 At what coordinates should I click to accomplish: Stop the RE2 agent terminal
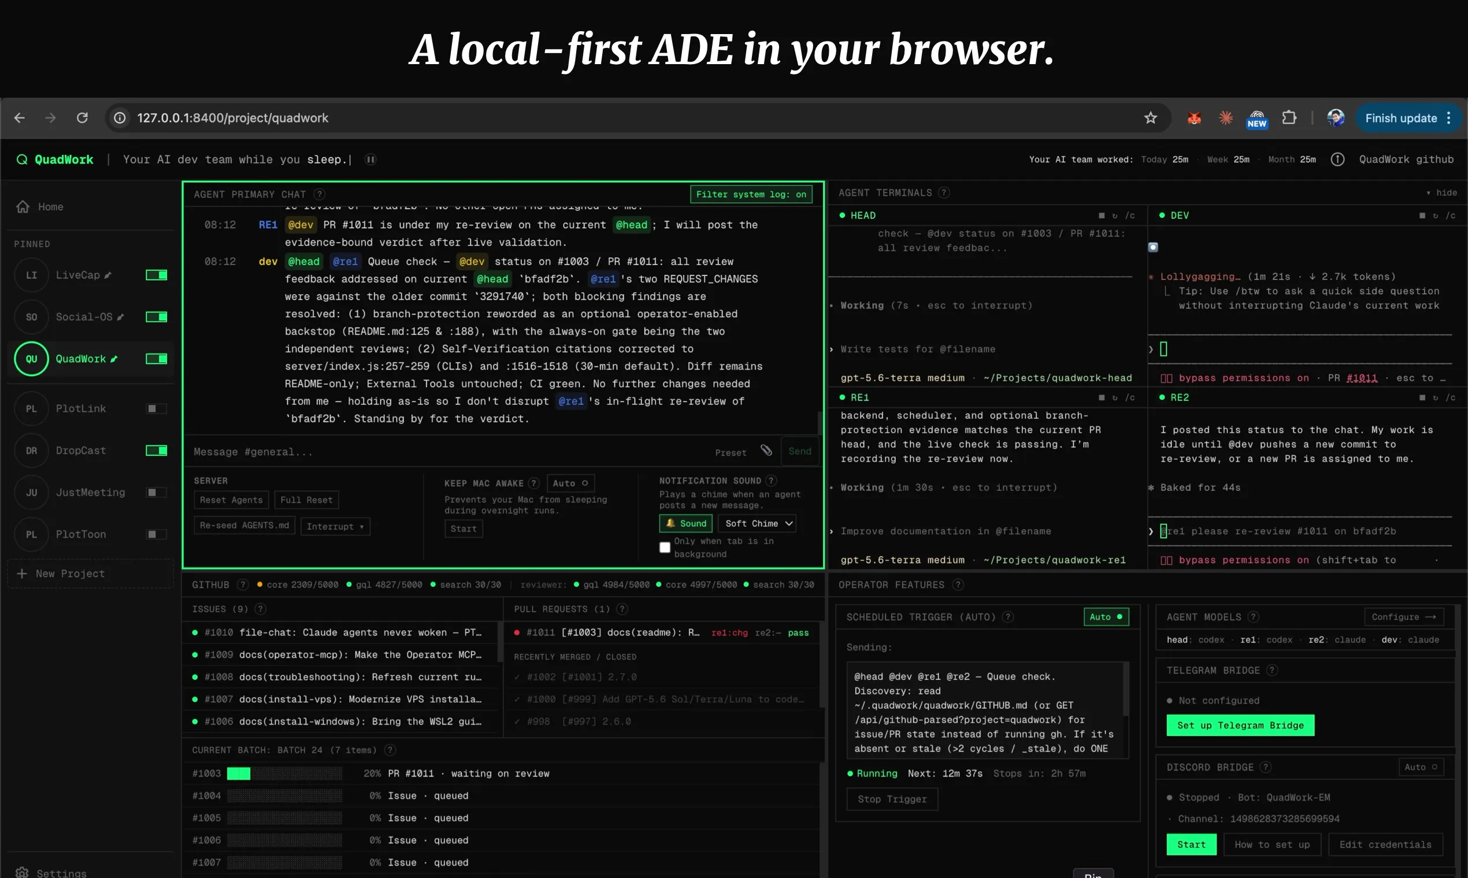1422,397
